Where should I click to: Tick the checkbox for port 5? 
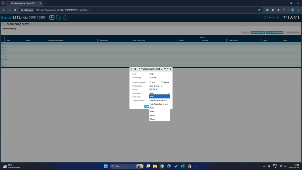tap(3, 56)
